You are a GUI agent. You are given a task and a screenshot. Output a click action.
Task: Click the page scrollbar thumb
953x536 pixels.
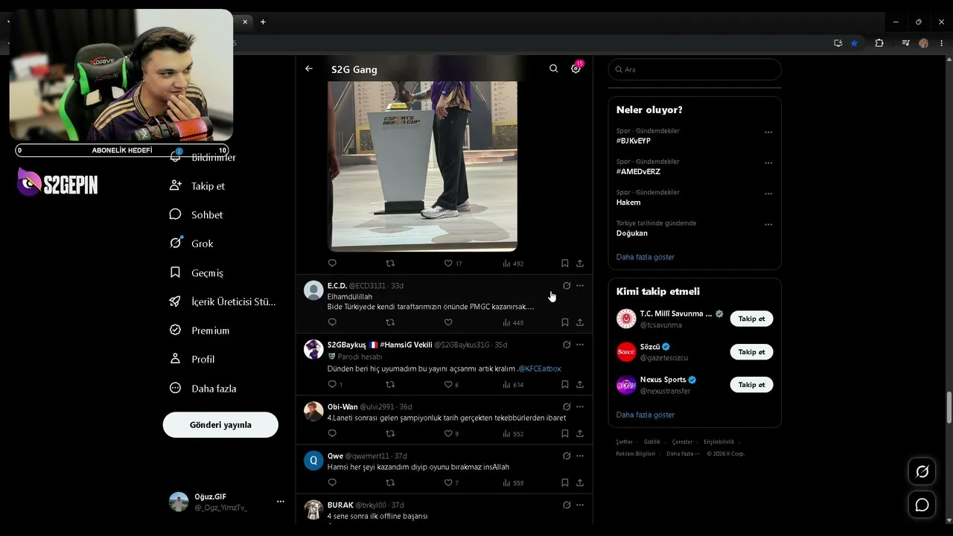coord(949,407)
